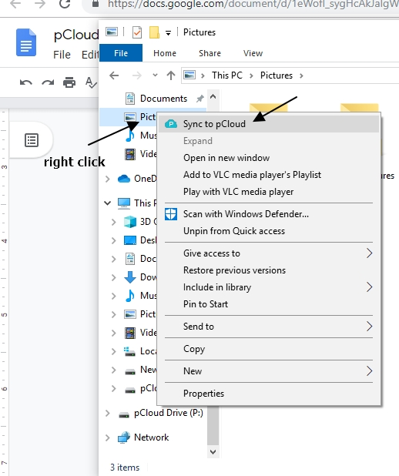The width and height of the screenshot is (399, 476).
Task: Switch to the Share ribbon tab
Action: tap(210, 53)
